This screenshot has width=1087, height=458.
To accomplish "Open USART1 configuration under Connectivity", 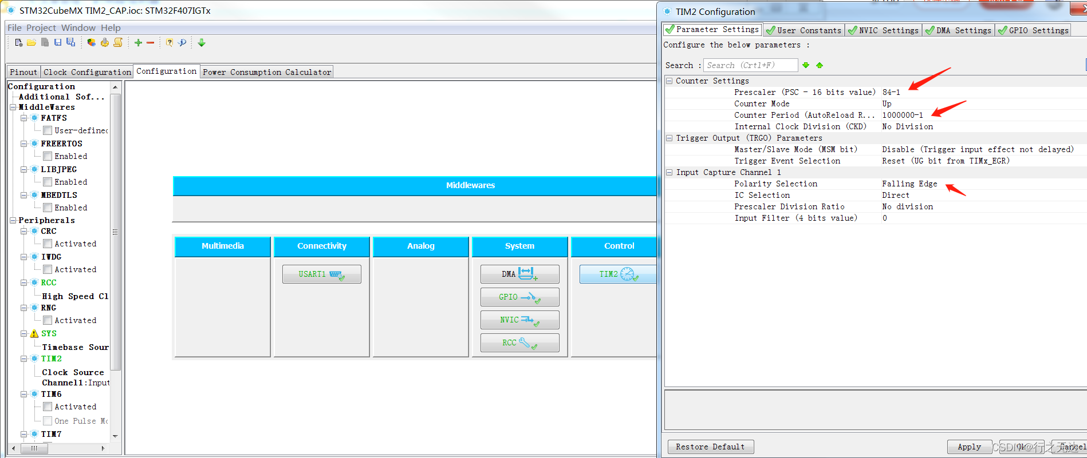I will click(x=321, y=274).
